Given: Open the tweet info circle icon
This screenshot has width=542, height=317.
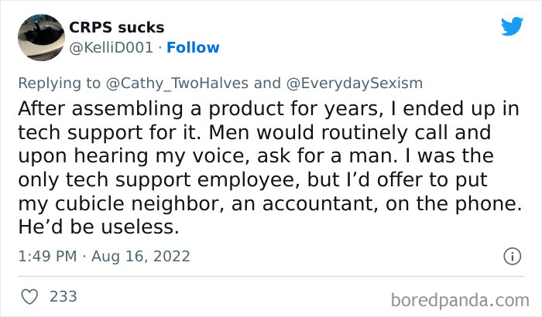Looking at the screenshot, I should pyautogui.click(x=511, y=256).
